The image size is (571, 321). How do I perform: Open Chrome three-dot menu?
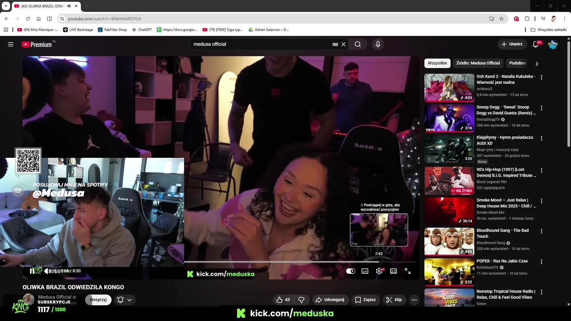(564, 19)
